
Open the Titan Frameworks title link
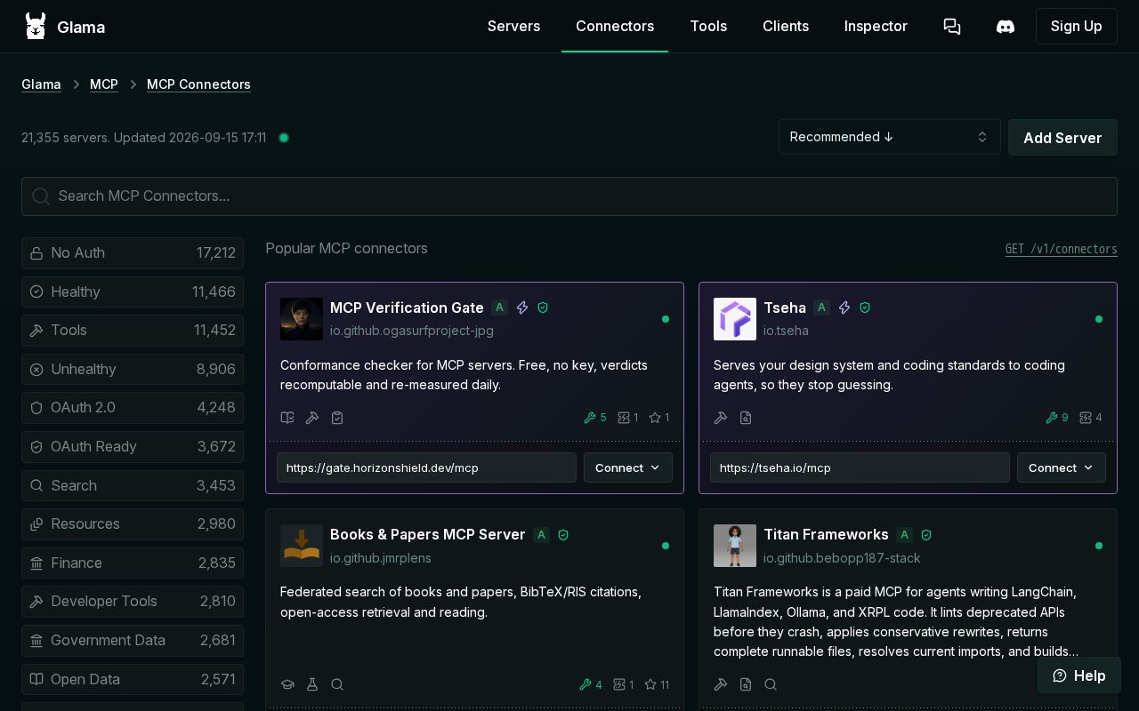826,534
